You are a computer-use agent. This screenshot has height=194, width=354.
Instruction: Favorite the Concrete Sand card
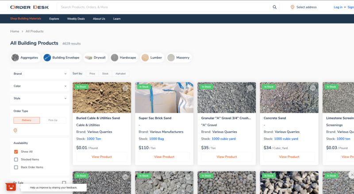point(313,88)
